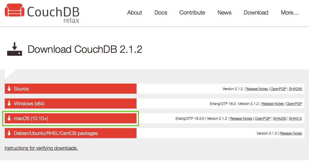Viewport: 309px width, 161px height.
Task: Download the Source package
Action: coord(21,89)
